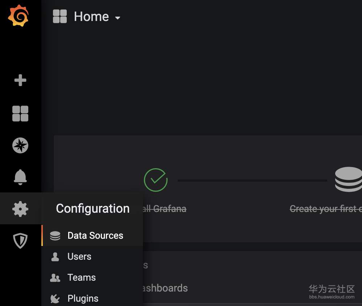Open the Create plus menu
The image size is (362, 306).
click(20, 80)
